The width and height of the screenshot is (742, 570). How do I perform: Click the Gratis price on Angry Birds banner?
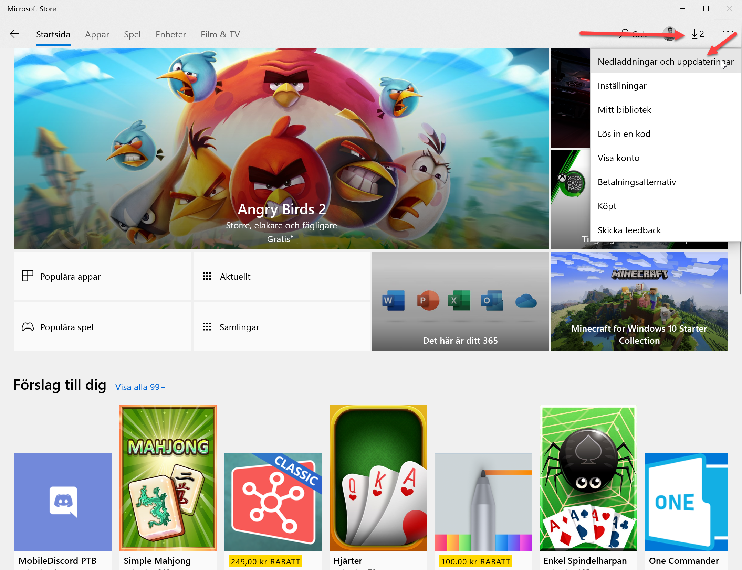(280, 239)
